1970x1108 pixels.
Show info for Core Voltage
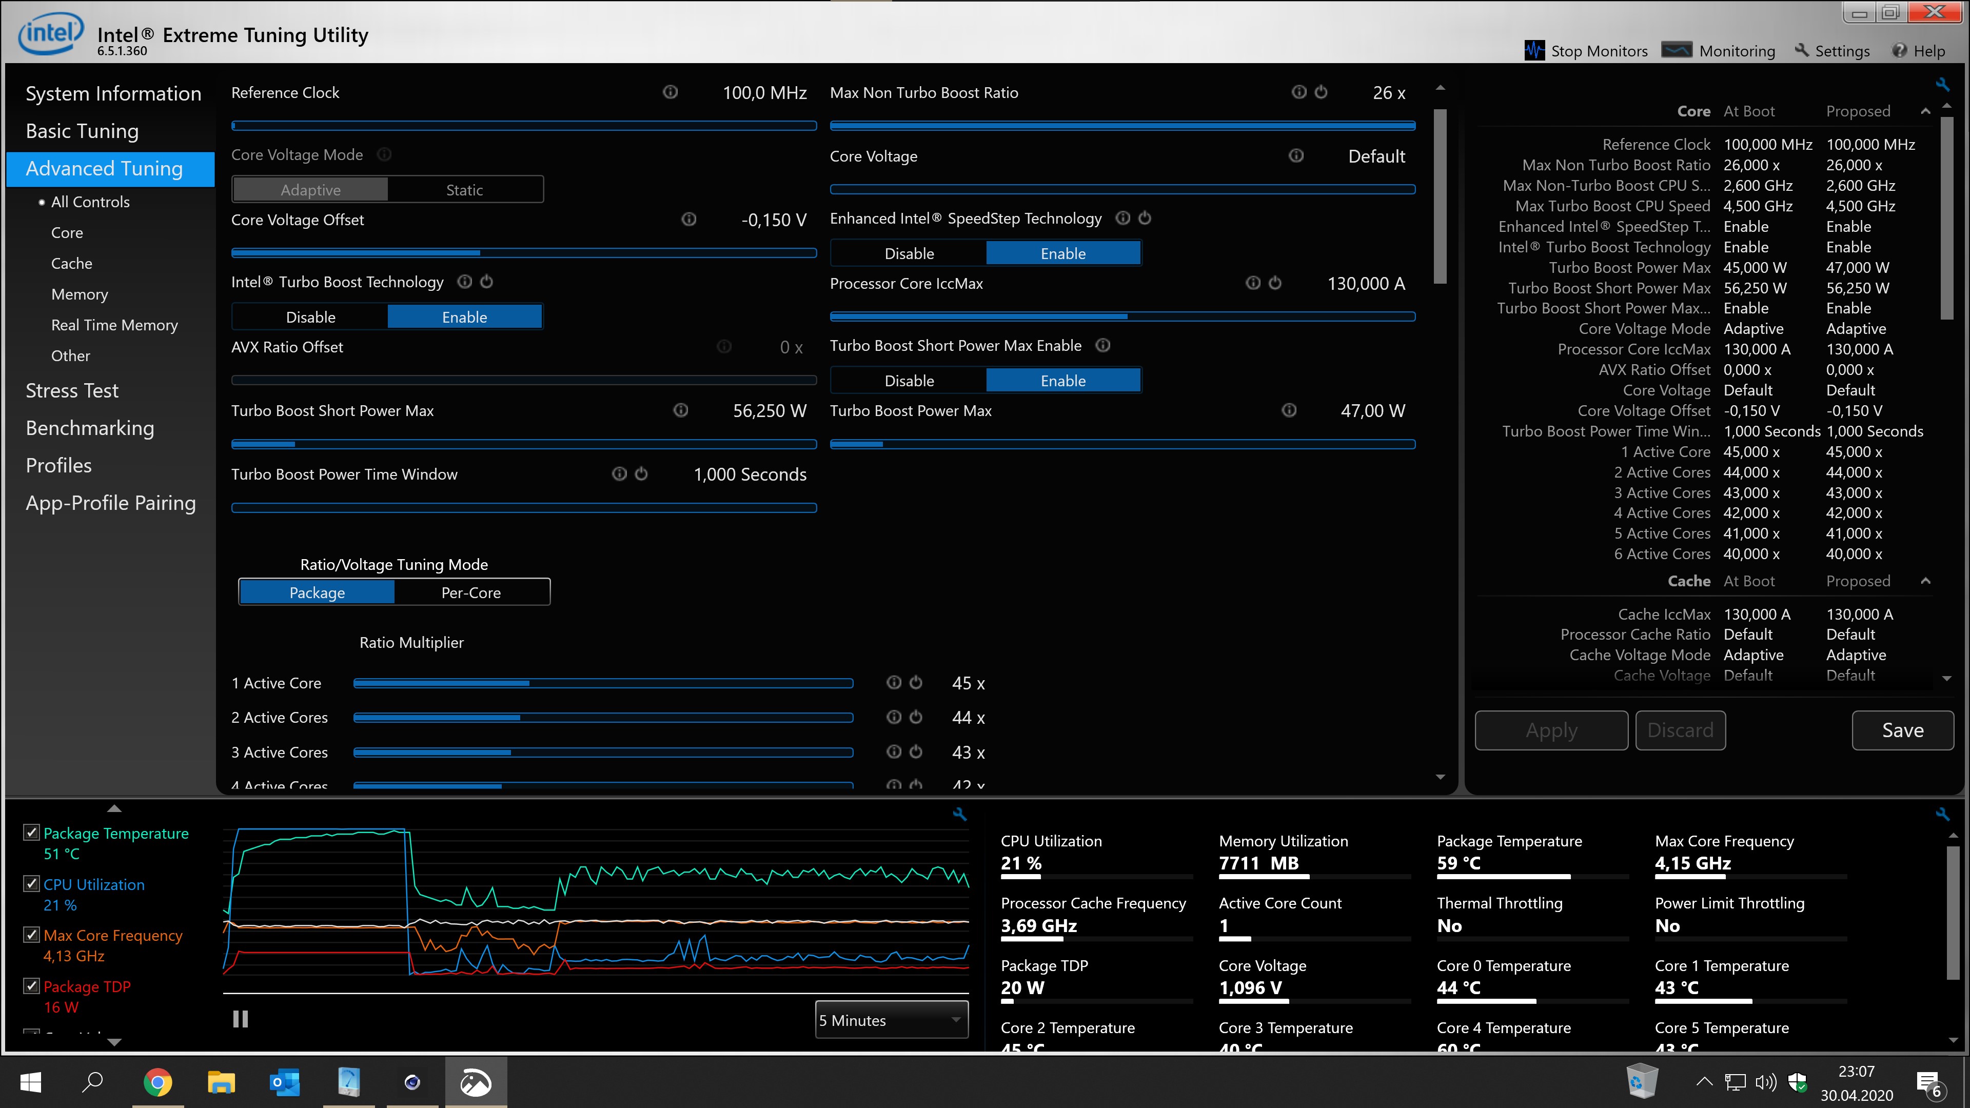1295,156
